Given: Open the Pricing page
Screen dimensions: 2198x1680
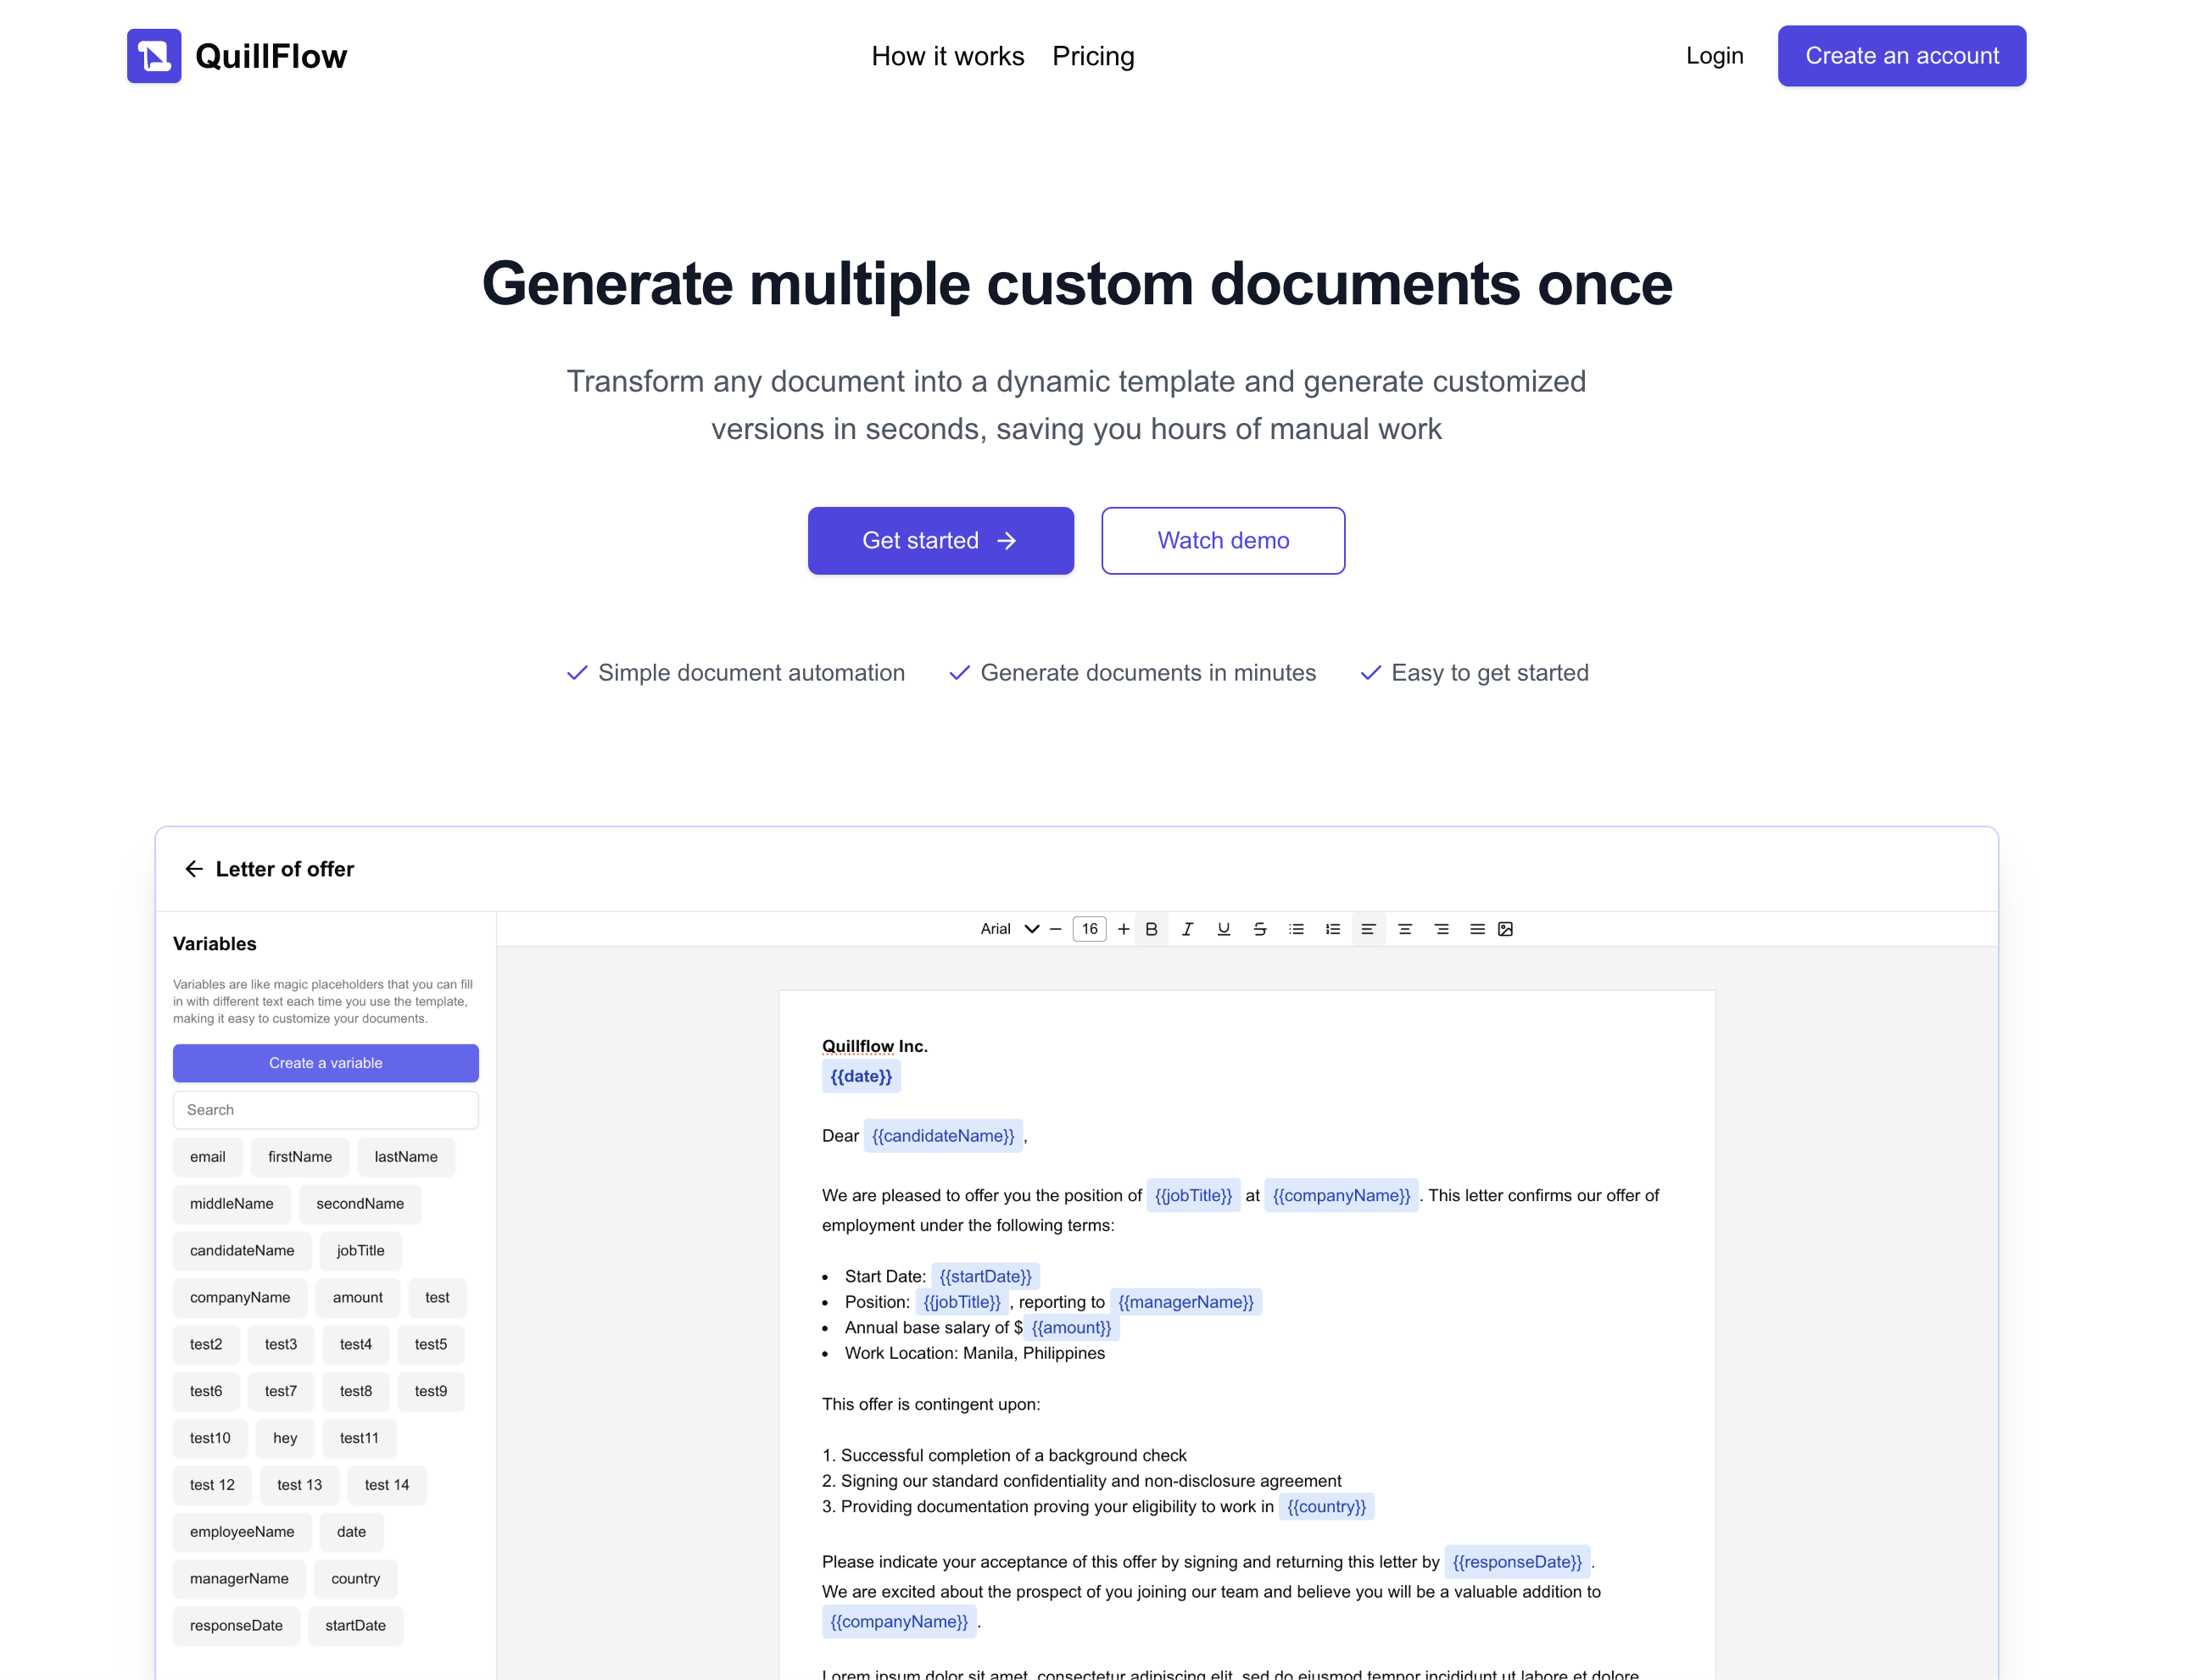Looking at the screenshot, I should (x=1094, y=56).
